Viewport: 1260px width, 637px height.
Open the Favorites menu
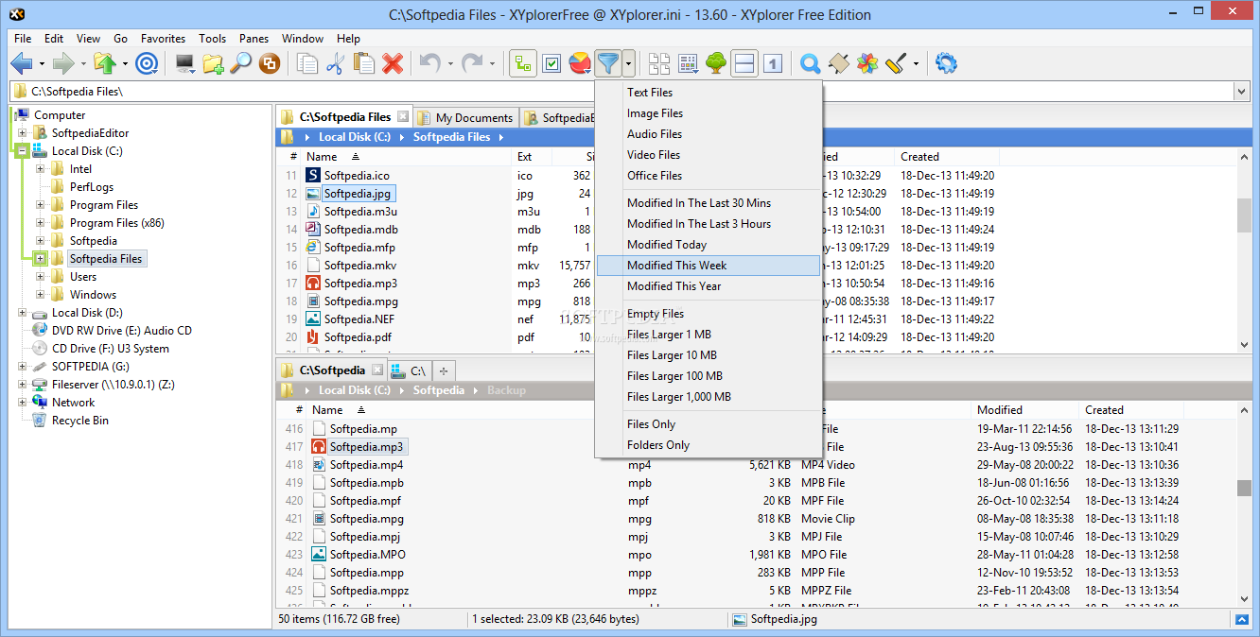point(163,39)
